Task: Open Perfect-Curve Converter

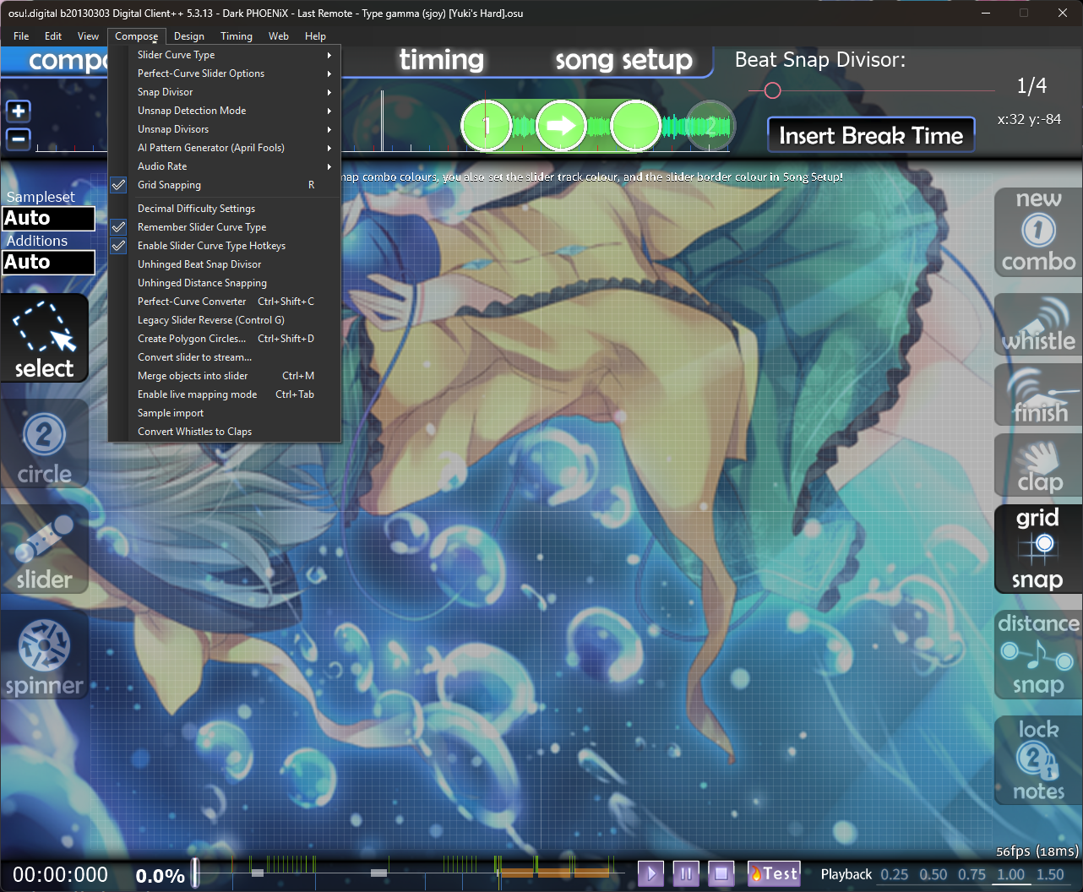Action: point(225,302)
